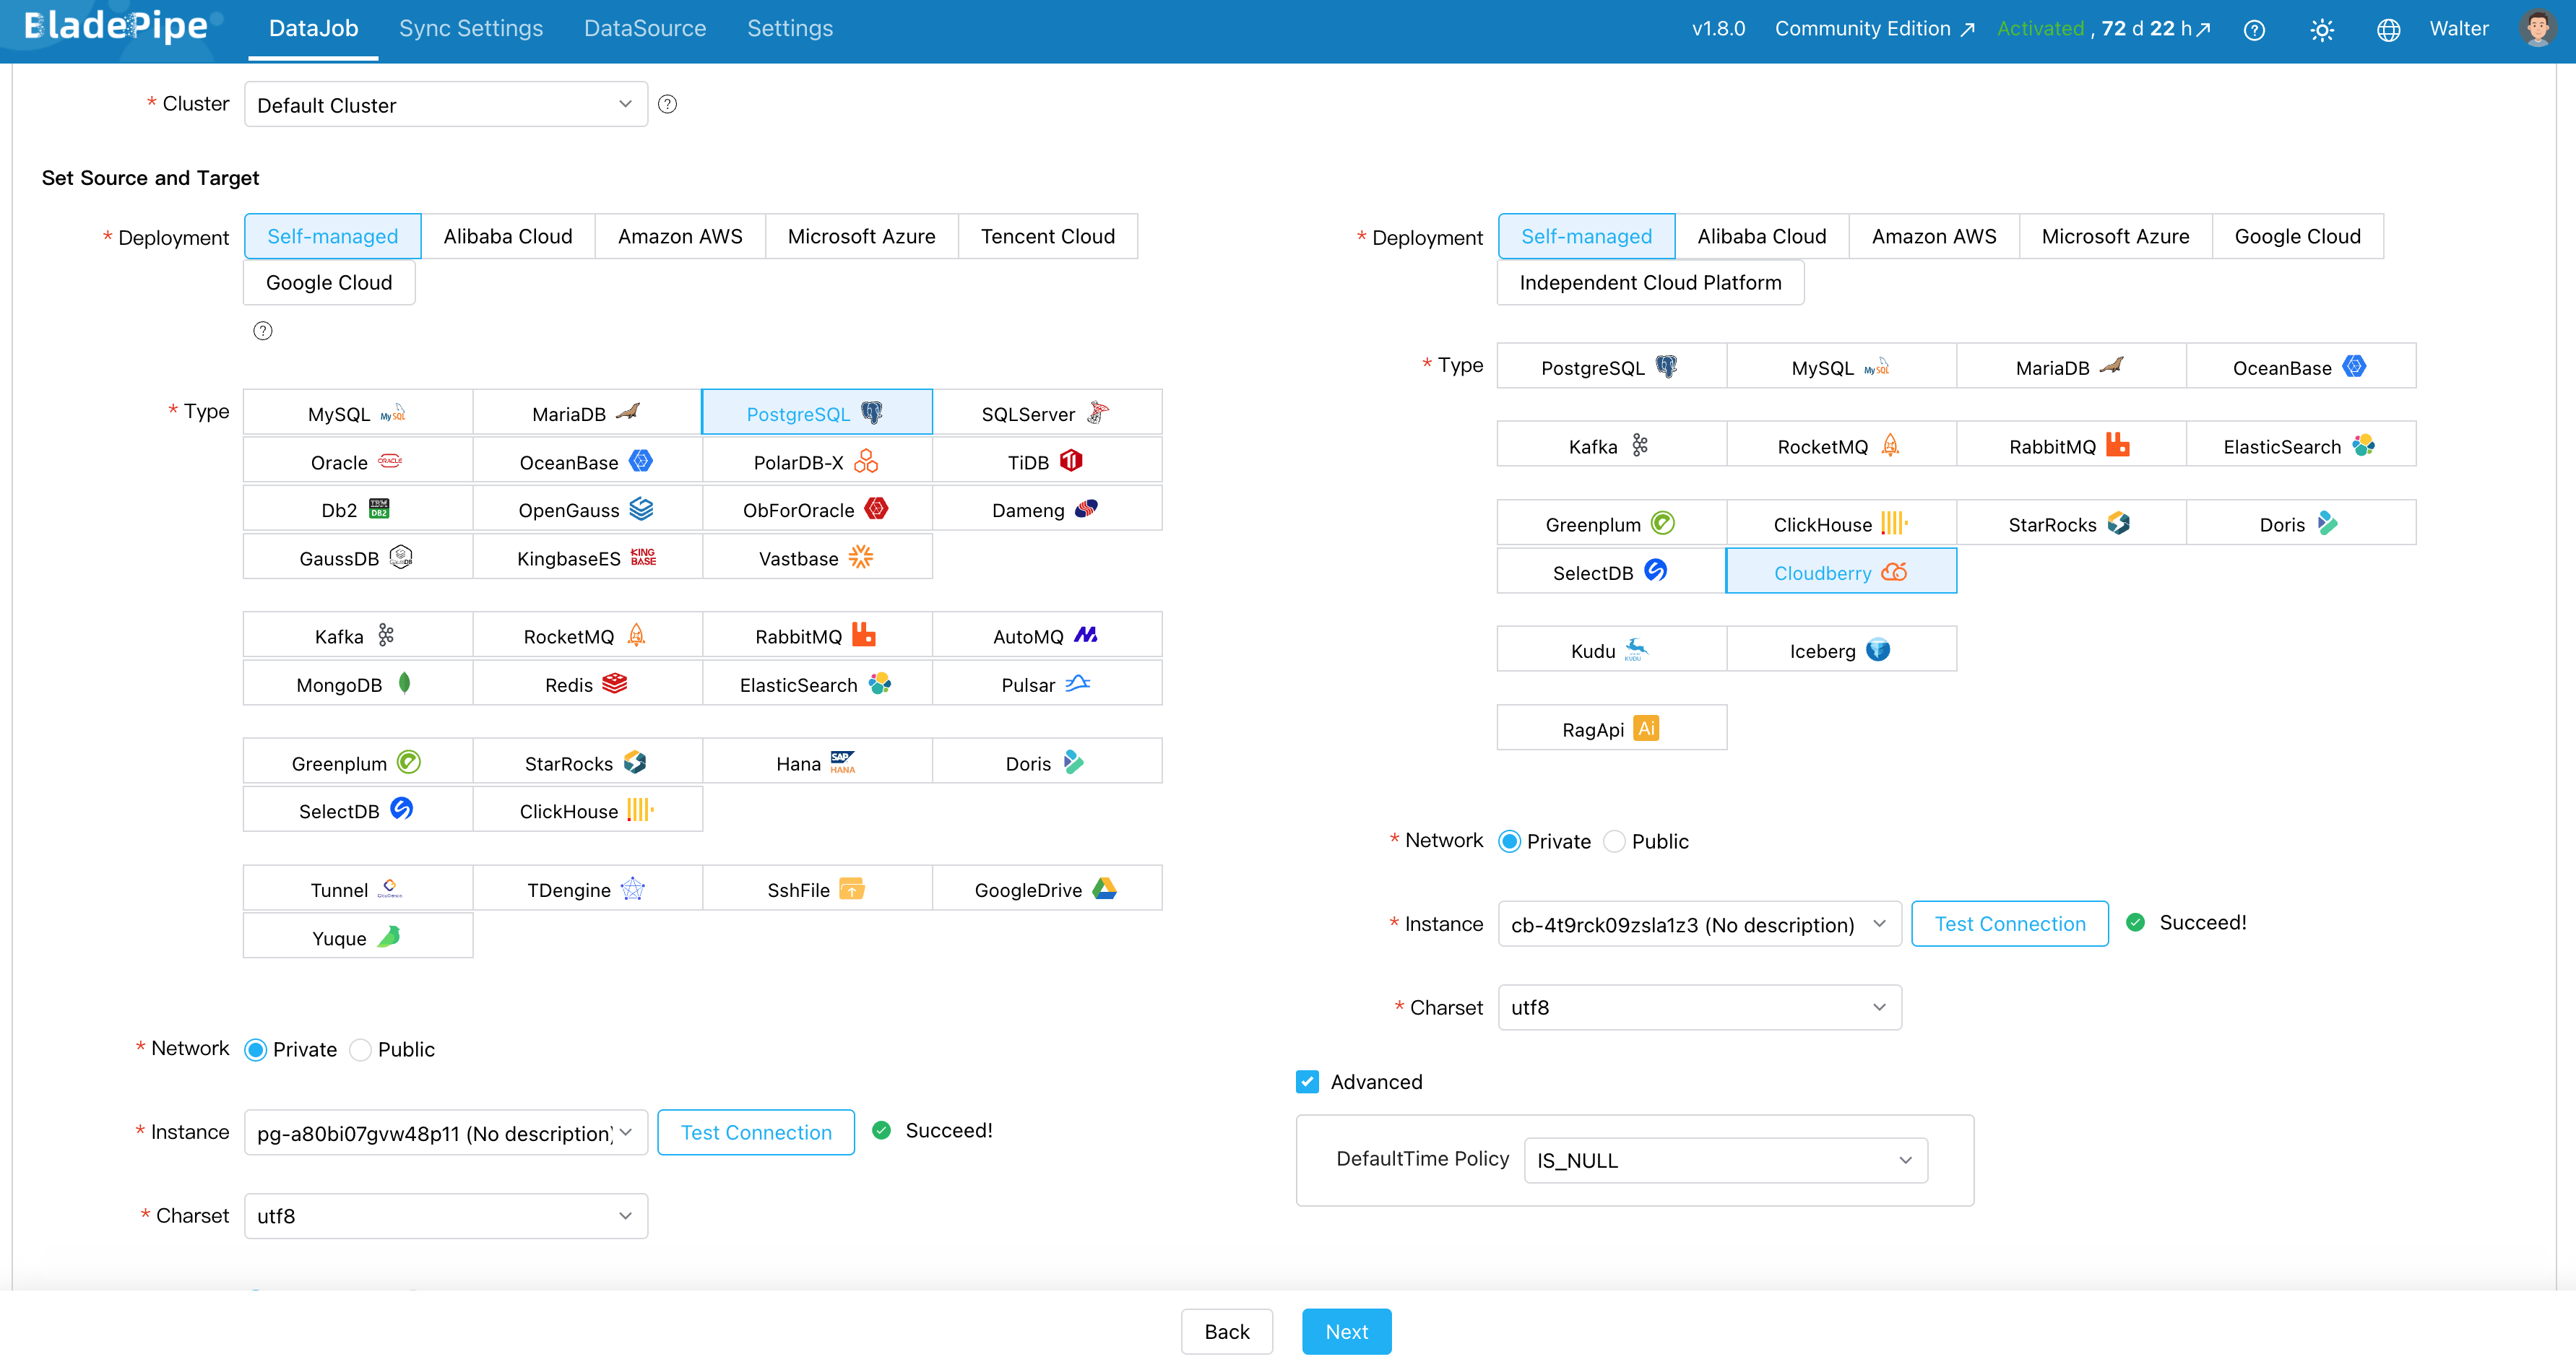Image resolution: width=2576 pixels, height=1362 pixels.
Task: Select Public network for source
Action: (361, 1050)
